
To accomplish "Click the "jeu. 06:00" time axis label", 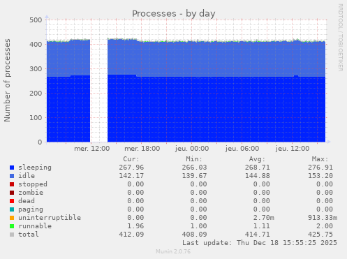I will (242, 149).
